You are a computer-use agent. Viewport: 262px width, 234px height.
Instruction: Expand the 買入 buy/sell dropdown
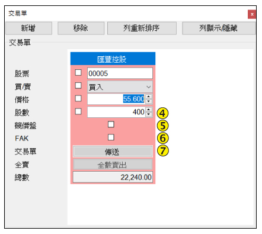point(120,87)
